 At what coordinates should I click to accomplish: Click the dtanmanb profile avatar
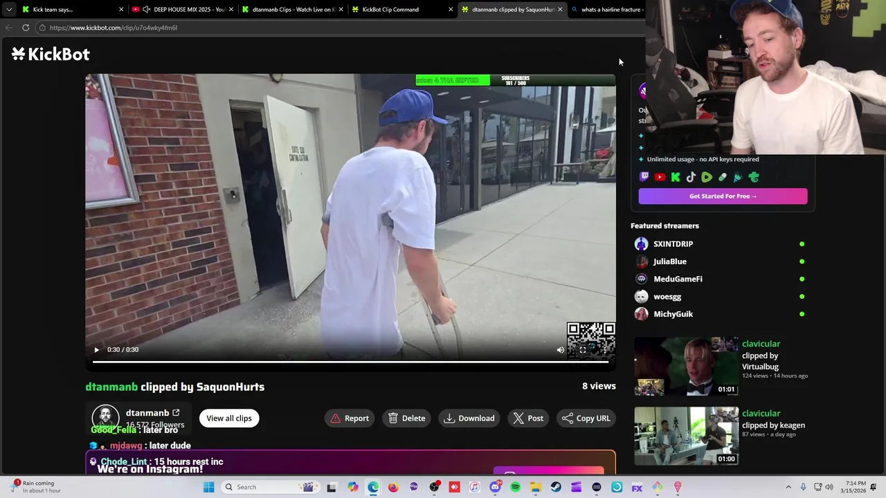106,418
